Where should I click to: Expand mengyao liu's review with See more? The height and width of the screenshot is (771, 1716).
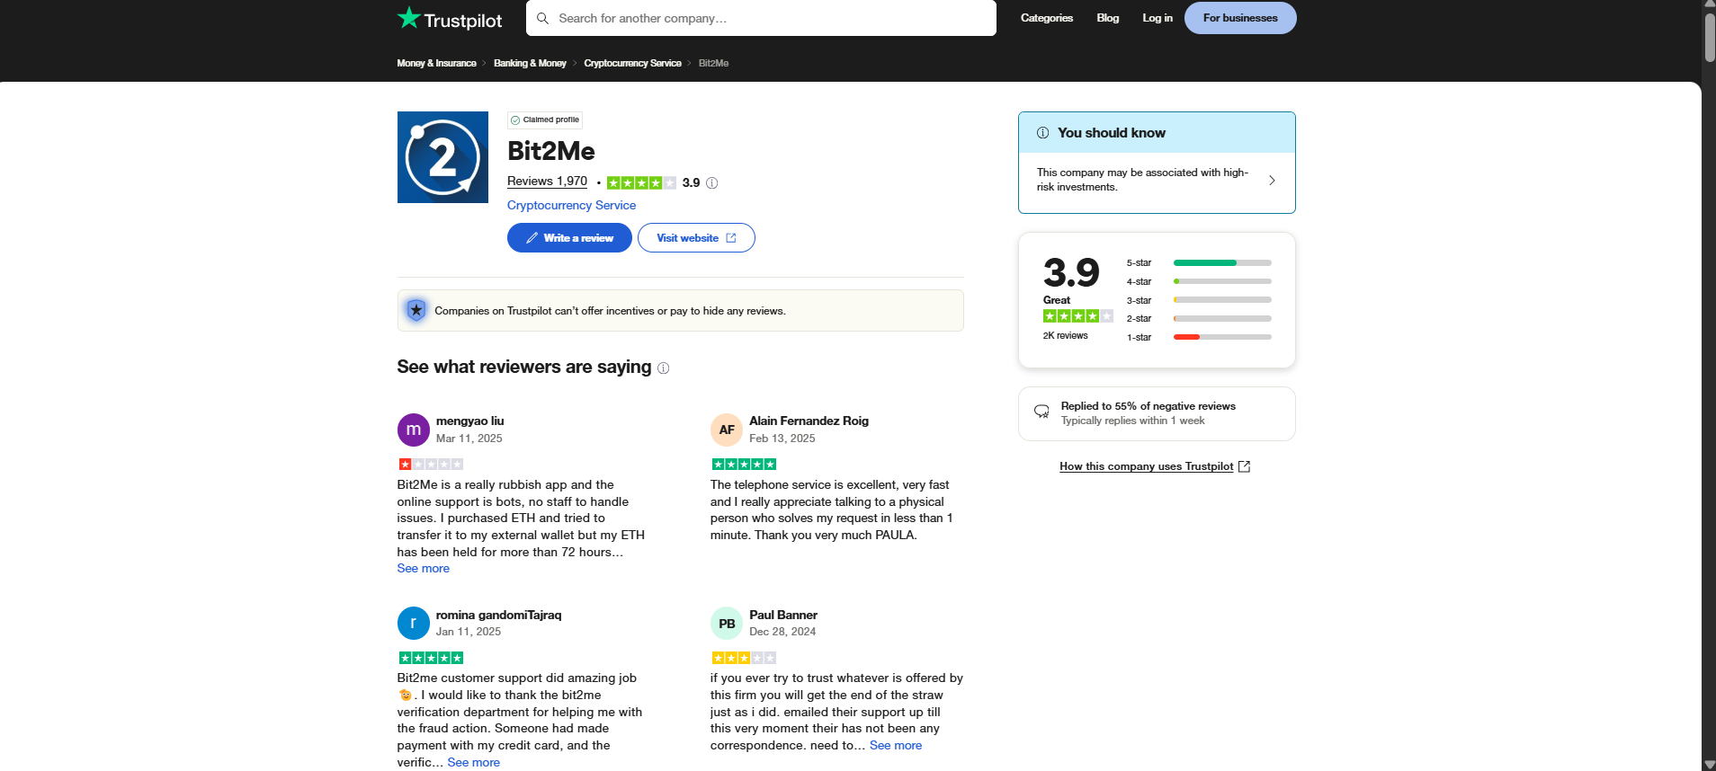[x=424, y=569]
